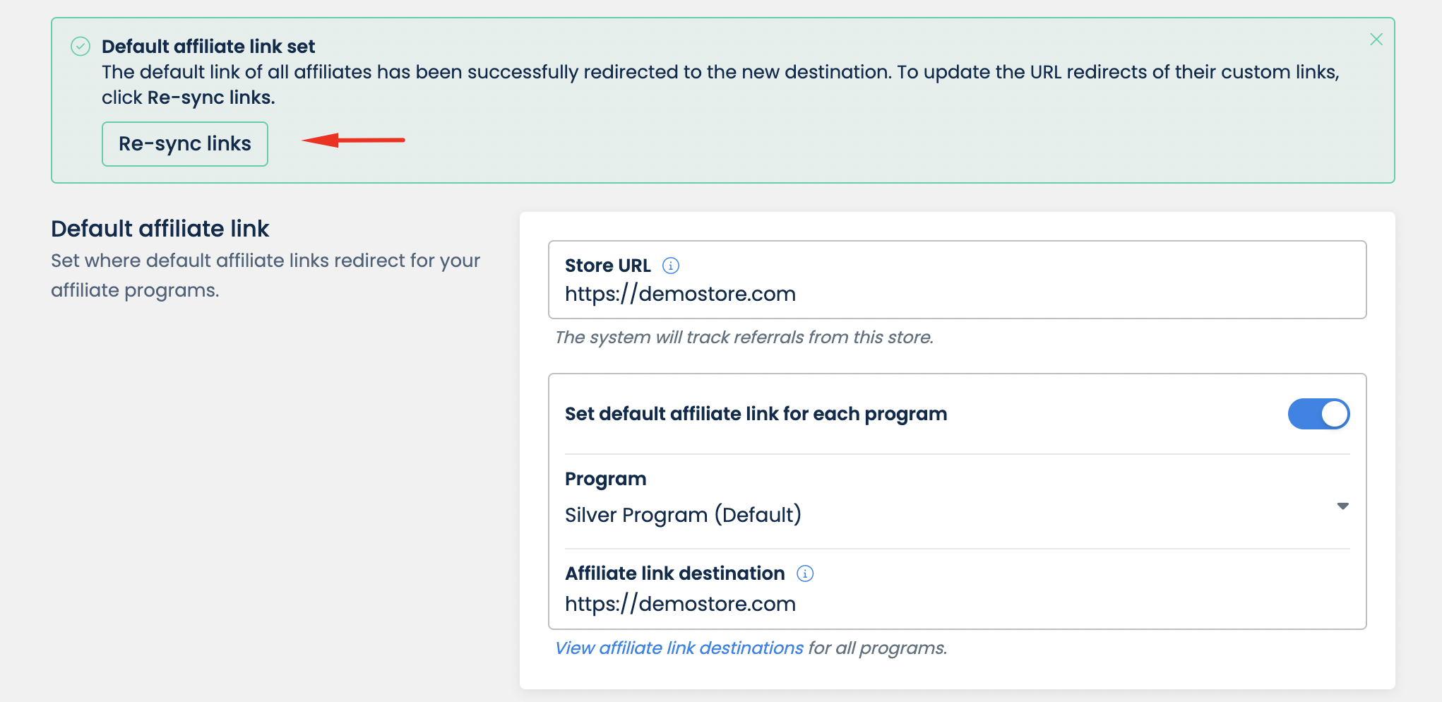Open the Silver Program (Default) dropdown

(x=683, y=515)
